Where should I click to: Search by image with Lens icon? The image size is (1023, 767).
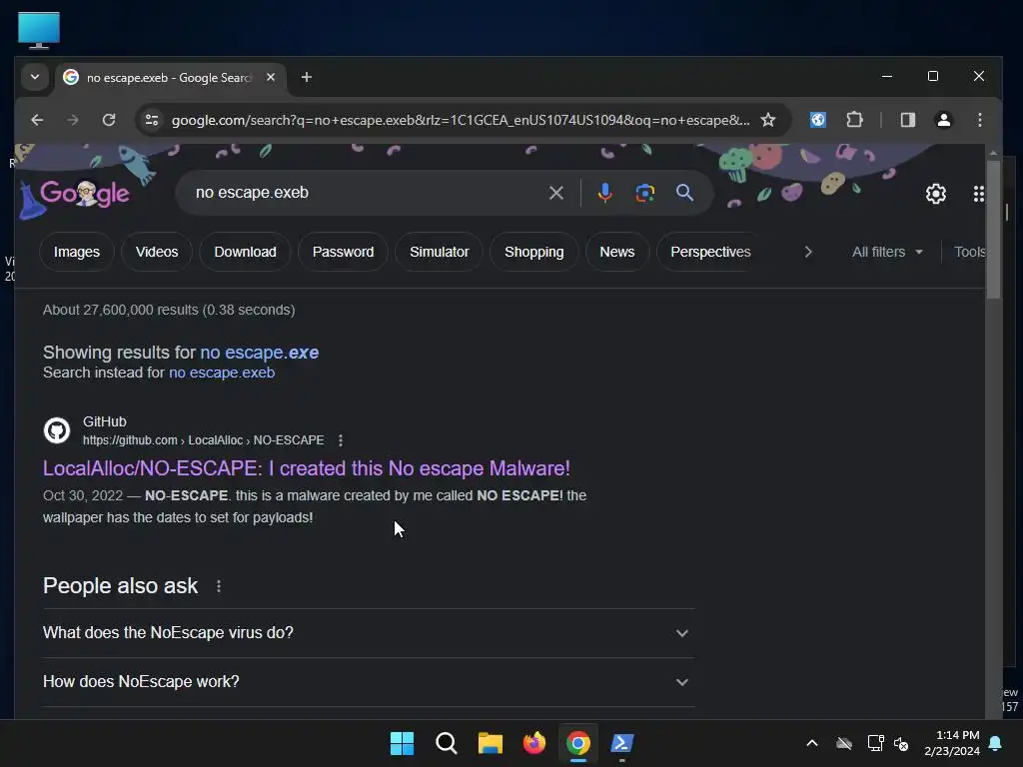pyautogui.click(x=645, y=193)
